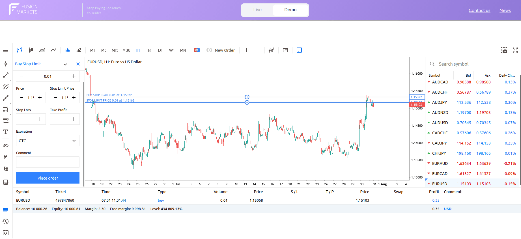Click the Buy Stop Limit price level handle
This screenshot has height=239, width=521.
[247, 97]
